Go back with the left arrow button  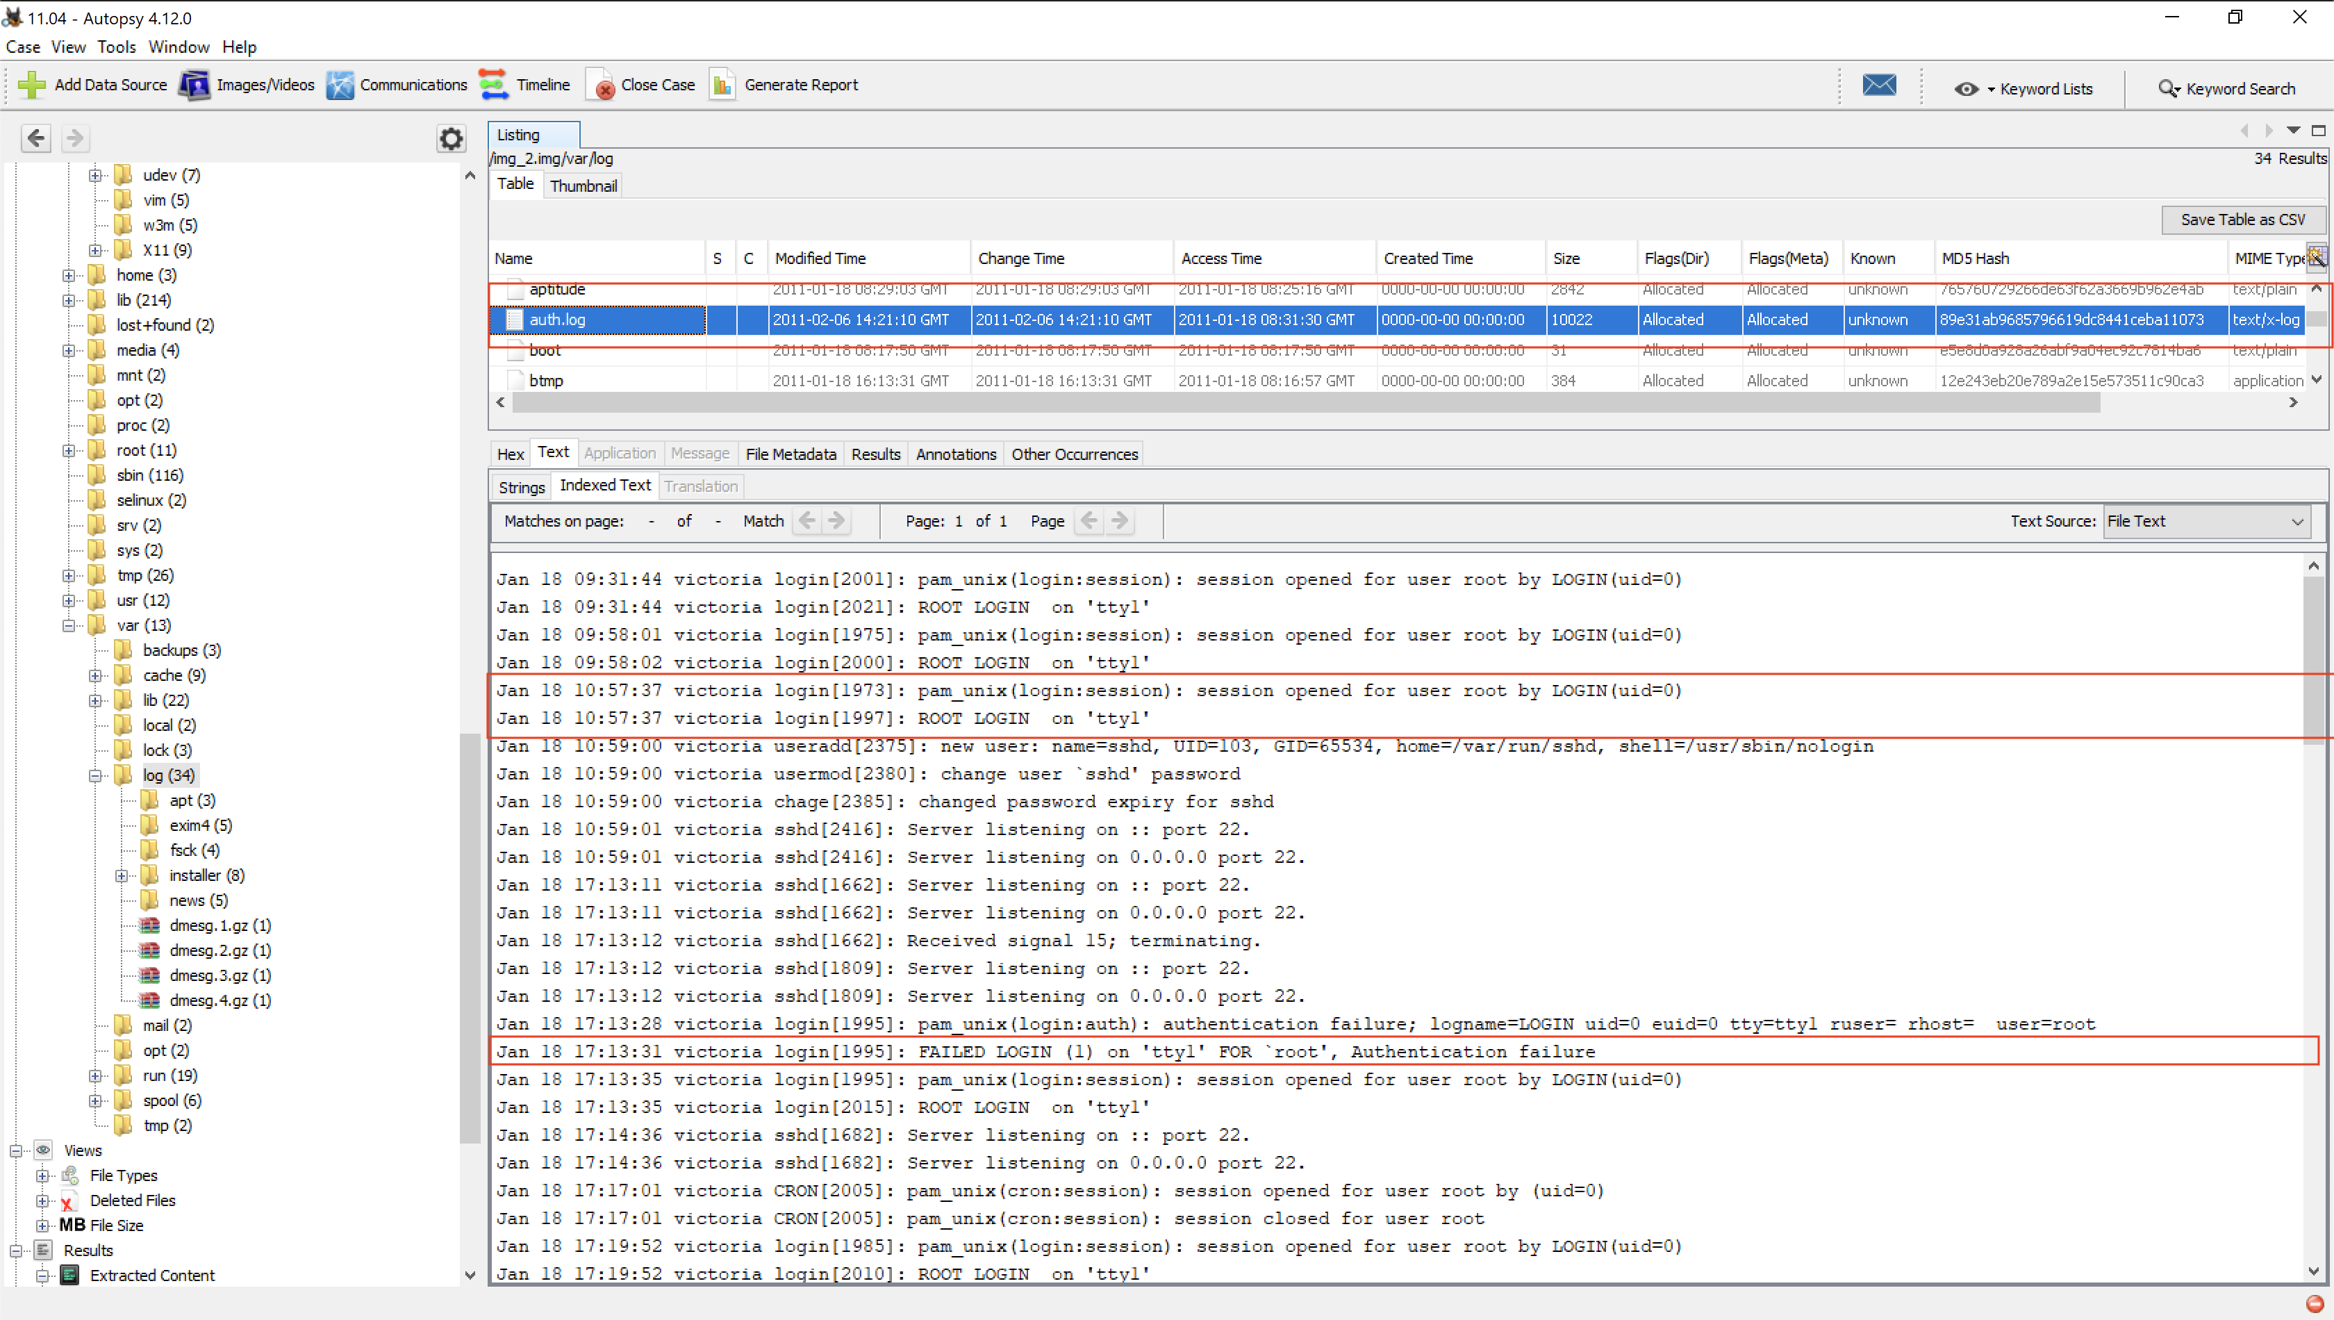(x=36, y=138)
